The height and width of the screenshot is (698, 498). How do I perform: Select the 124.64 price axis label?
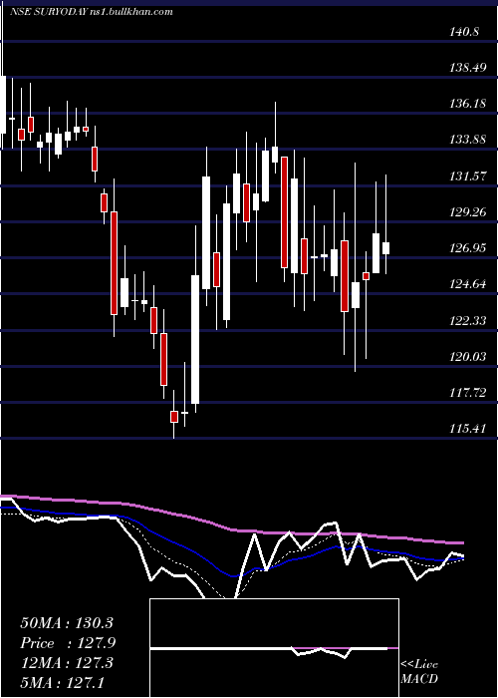click(468, 284)
